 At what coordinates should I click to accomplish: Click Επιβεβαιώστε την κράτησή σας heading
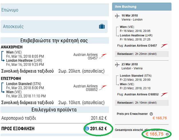pos(54,40)
